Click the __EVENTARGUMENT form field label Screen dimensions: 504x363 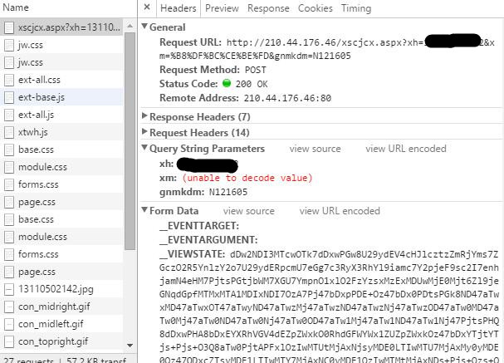[x=208, y=240]
